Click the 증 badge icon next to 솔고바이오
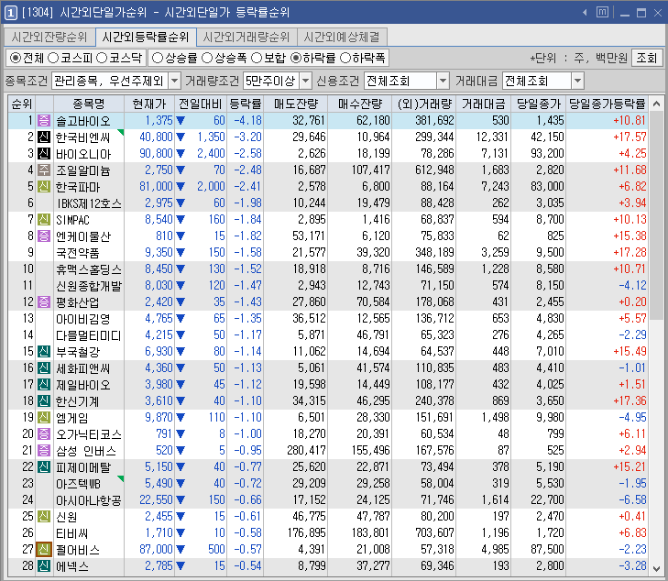The width and height of the screenshot is (668, 581). click(44, 121)
